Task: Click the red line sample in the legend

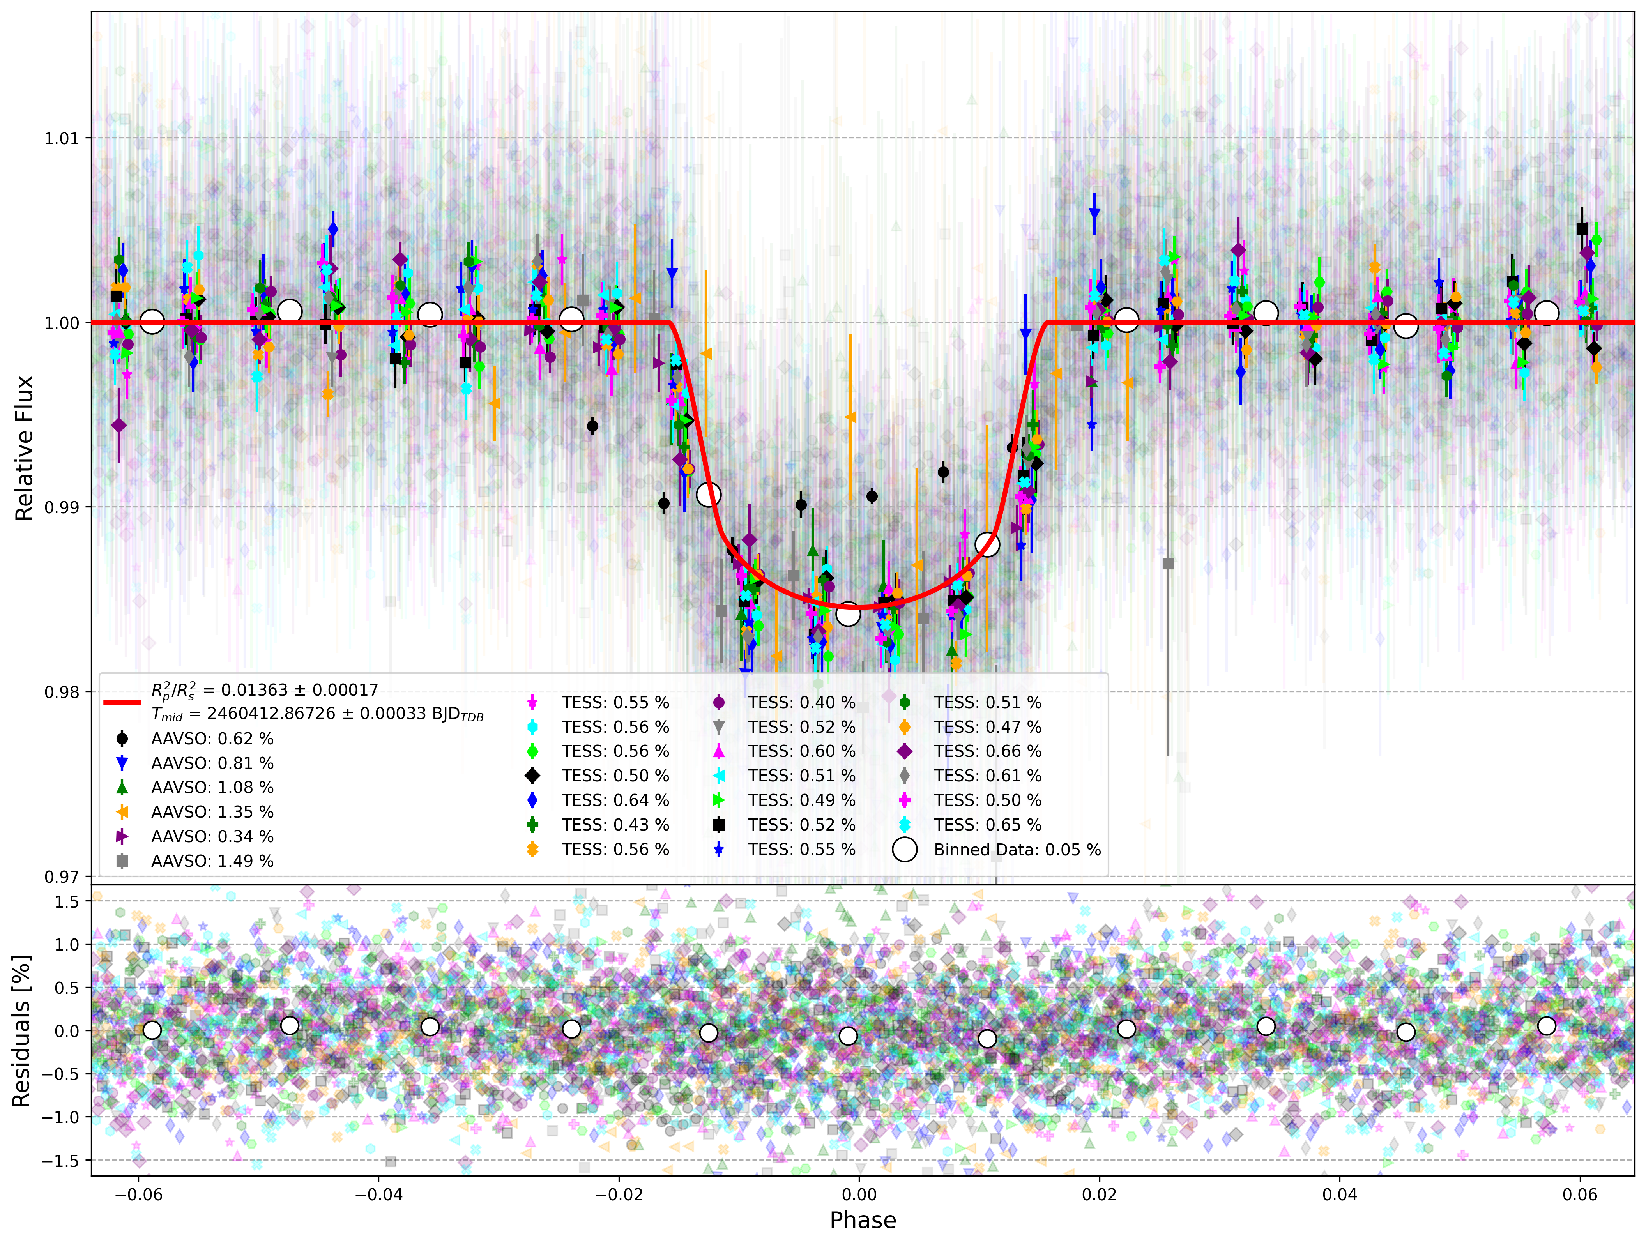Action: 122,702
